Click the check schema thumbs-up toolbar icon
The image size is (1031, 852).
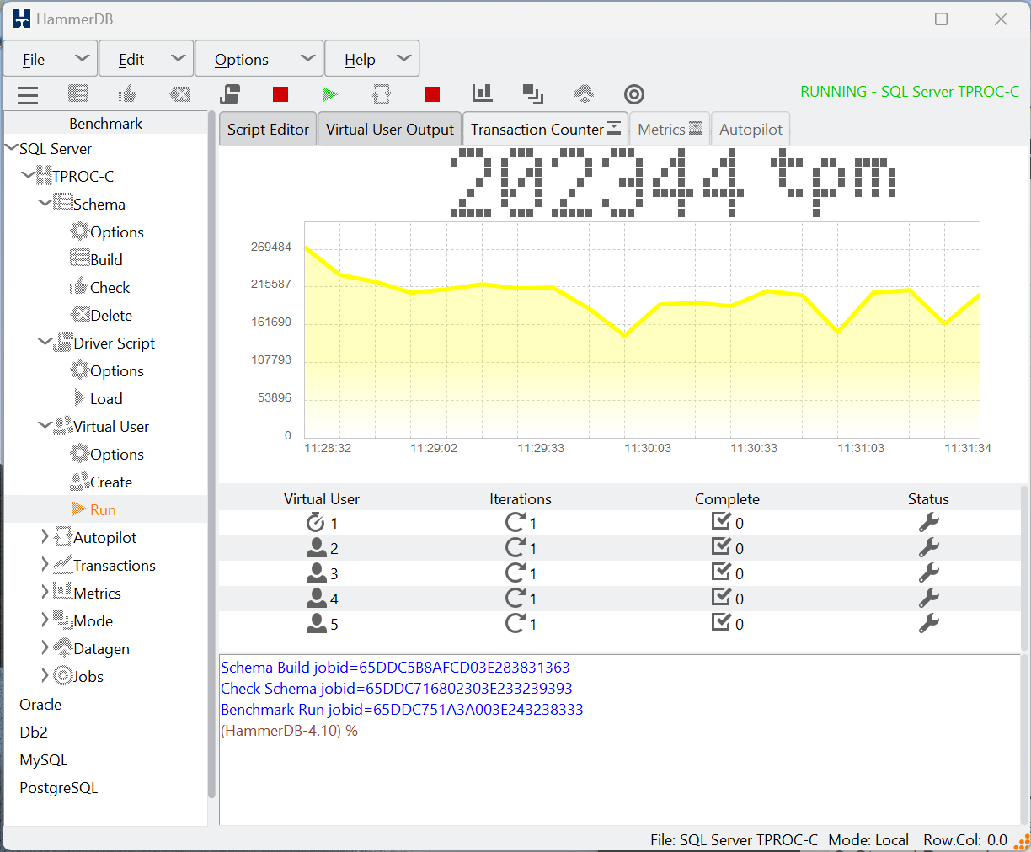pyautogui.click(x=128, y=94)
